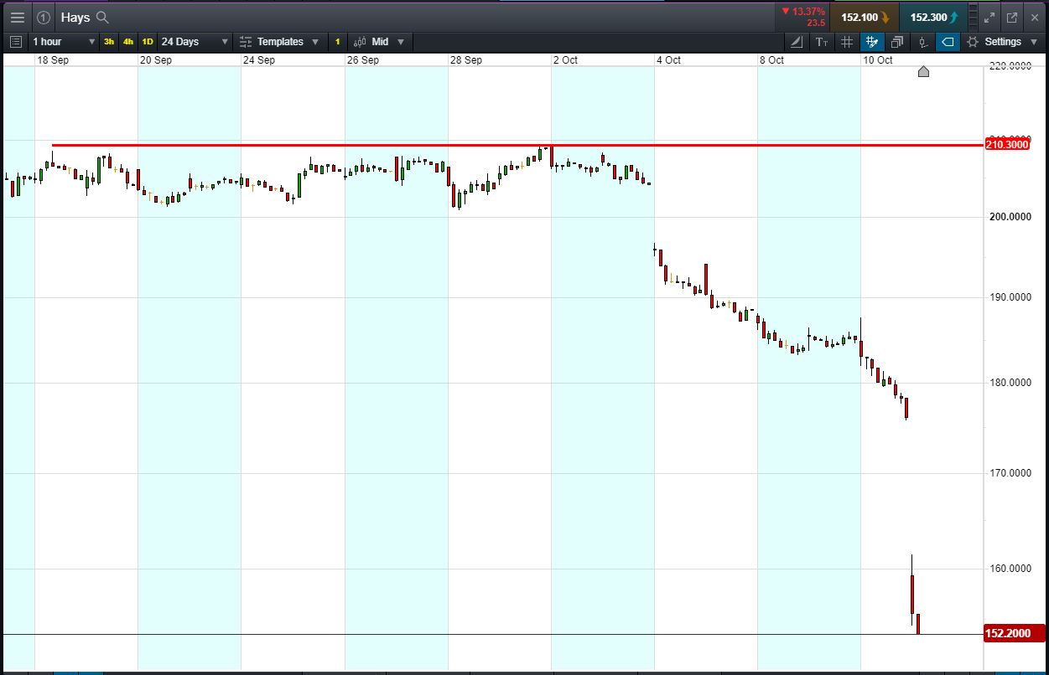Click the 8 Oct date label

click(771, 60)
